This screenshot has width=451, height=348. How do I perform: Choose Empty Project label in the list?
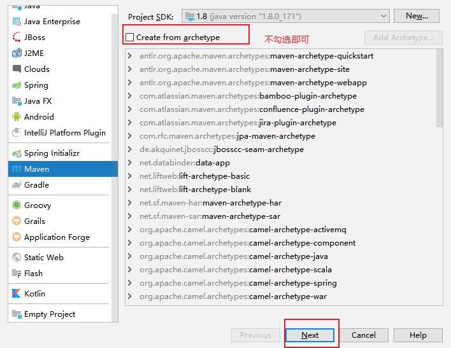[x=50, y=314]
